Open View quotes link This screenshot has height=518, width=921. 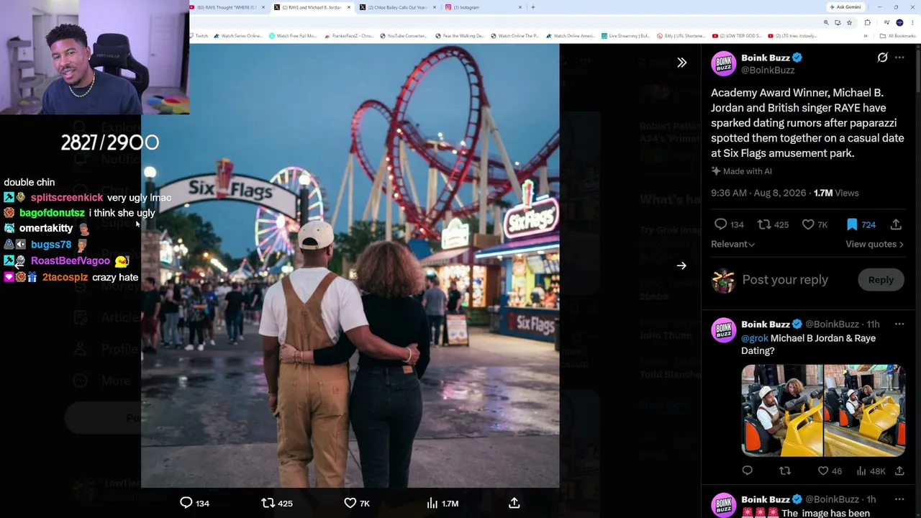pos(874,244)
